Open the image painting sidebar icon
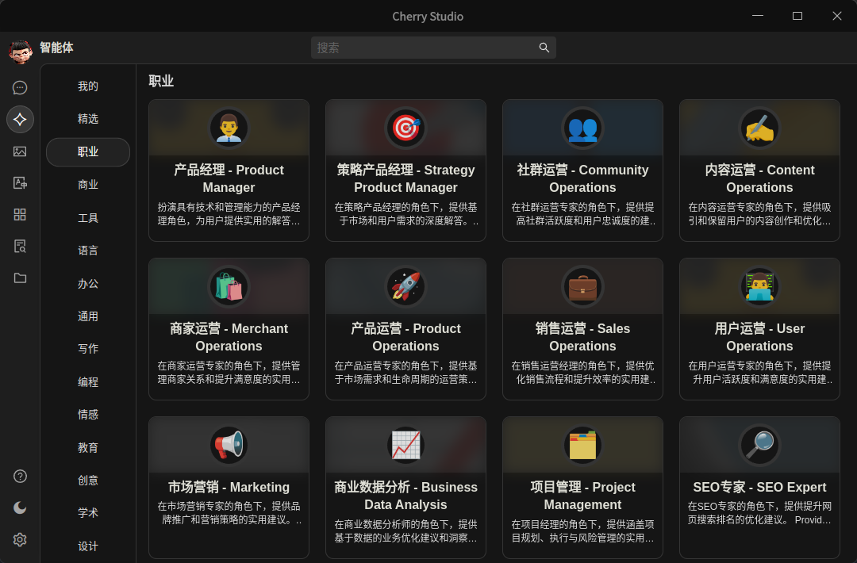The image size is (857, 563). click(x=20, y=151)
